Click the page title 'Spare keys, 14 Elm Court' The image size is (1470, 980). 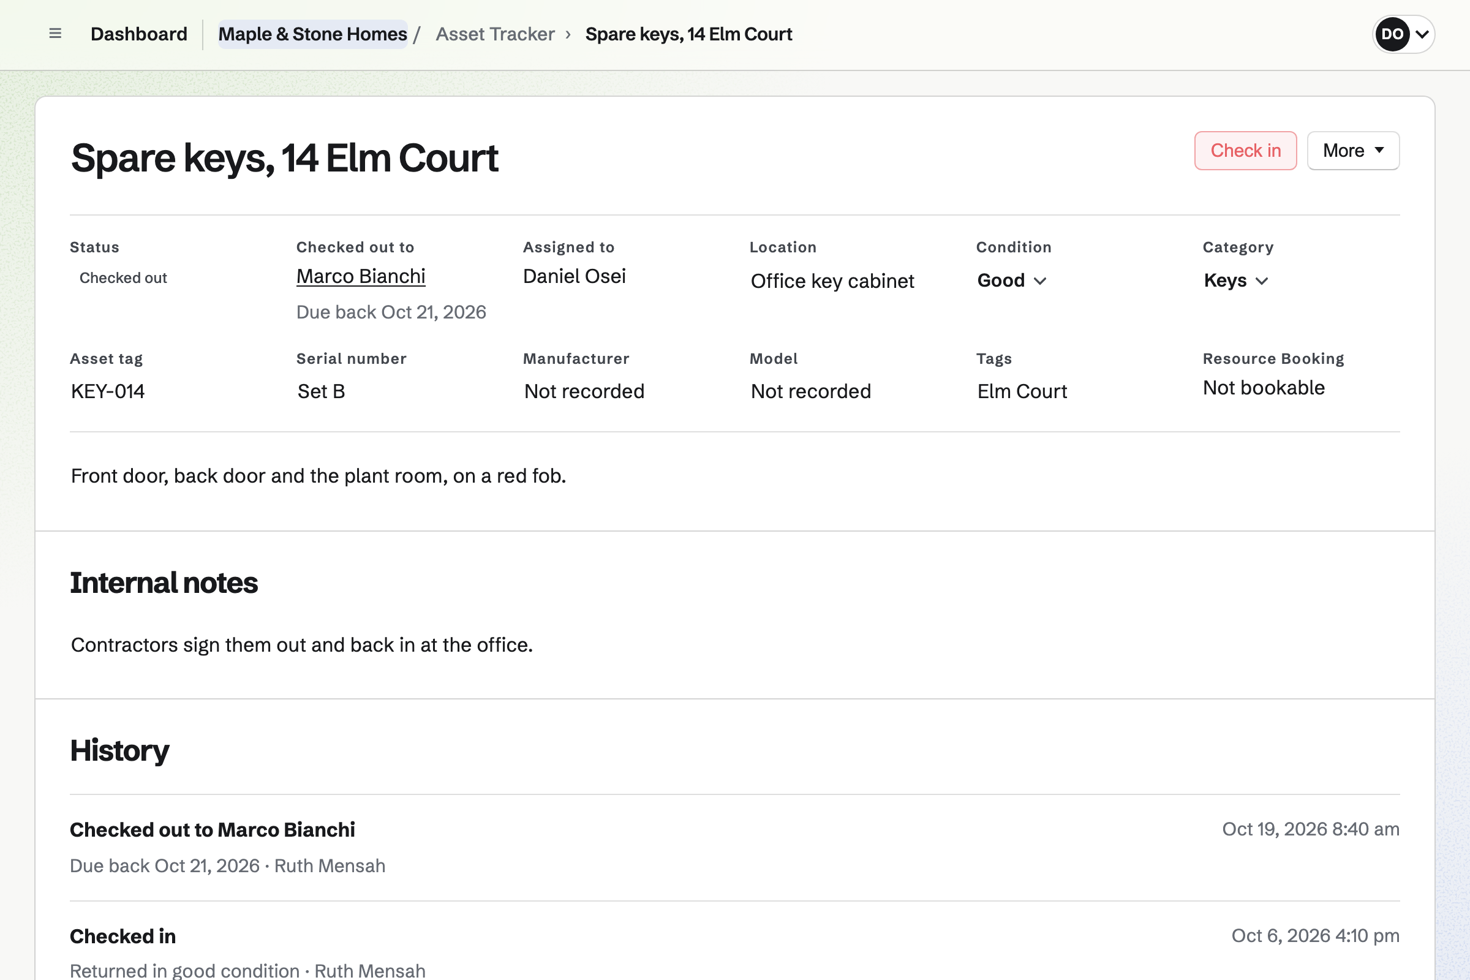tap(284, 157)
